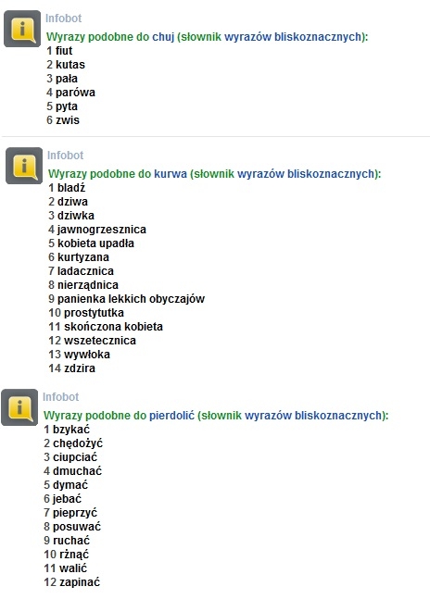
Task: Click the first message header word link
Action: (x=163, y=37)
